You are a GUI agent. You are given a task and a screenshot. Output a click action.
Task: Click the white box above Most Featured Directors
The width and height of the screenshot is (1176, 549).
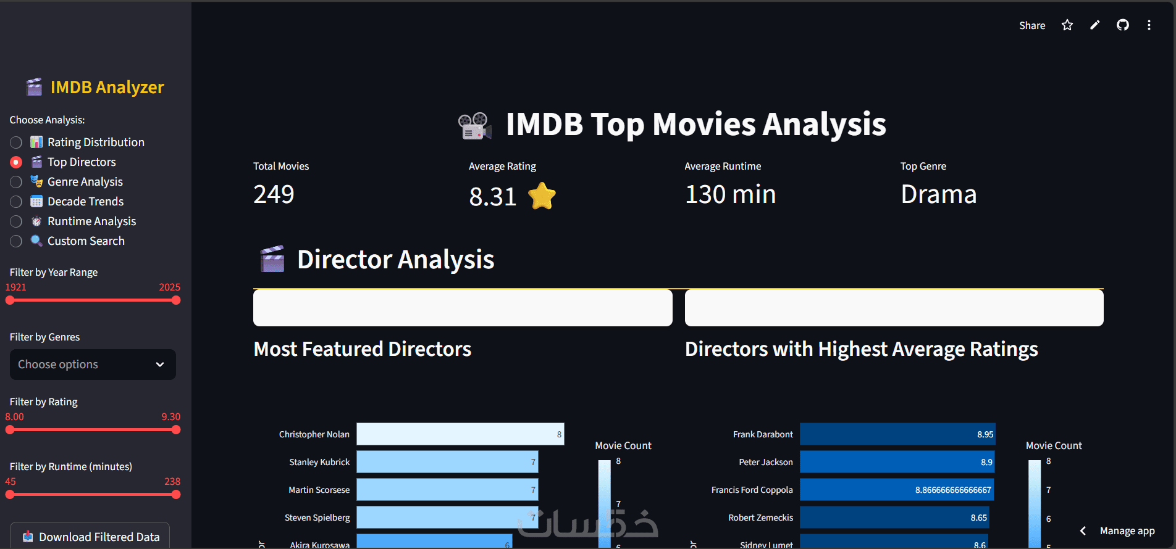click(x=463, y=308)
